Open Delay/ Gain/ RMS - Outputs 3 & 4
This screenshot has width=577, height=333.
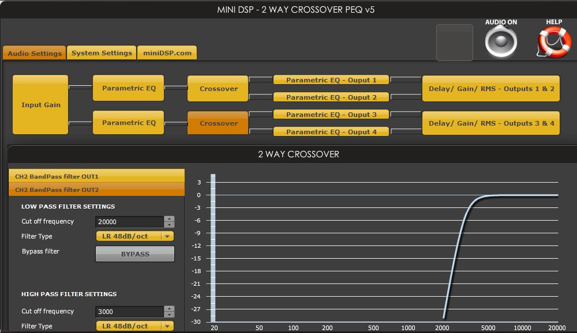coord(491,123)
